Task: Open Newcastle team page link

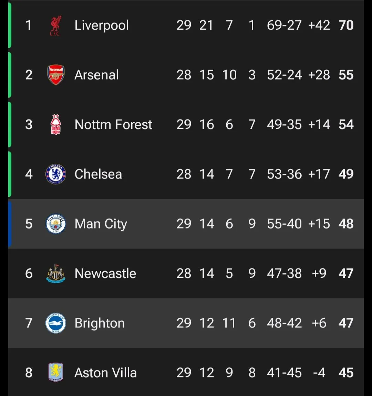Action: click(x=105, y=274)
